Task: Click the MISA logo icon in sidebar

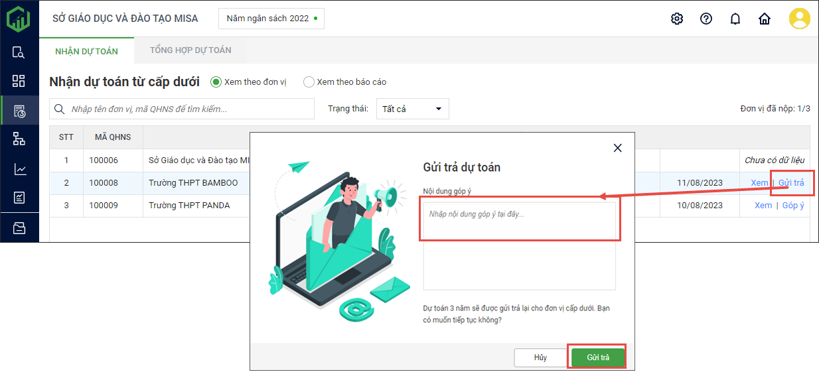Action: pos(19,19)
